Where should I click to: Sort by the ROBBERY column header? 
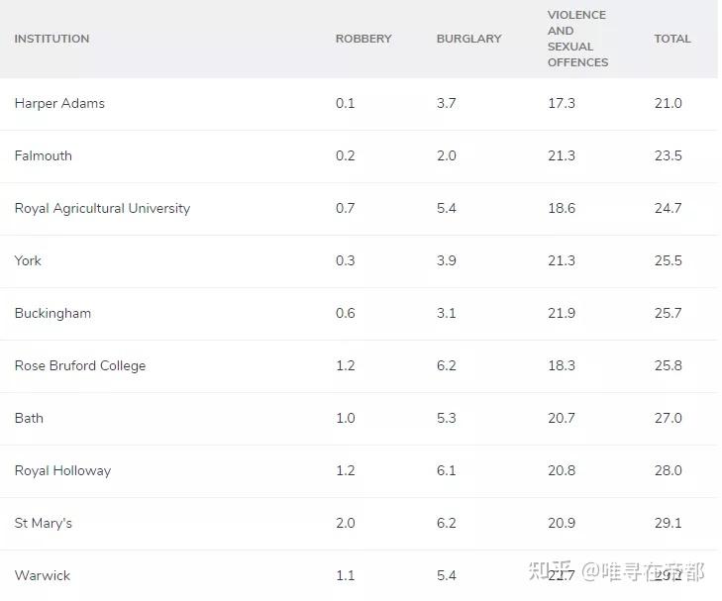(x=363, y=39)
